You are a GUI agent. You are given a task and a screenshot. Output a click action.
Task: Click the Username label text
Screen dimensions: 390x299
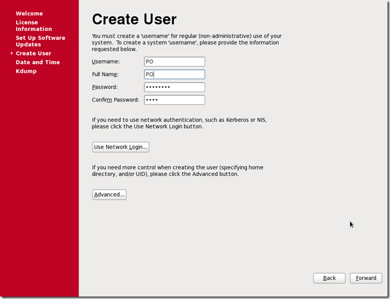click(106, 62)
